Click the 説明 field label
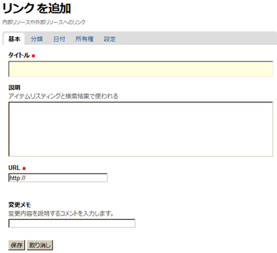The image size is (277, 253). tap(15, 88)
